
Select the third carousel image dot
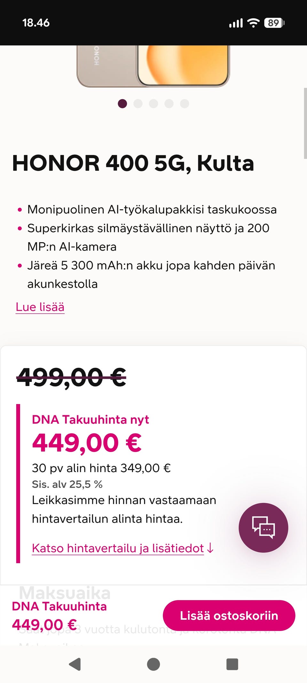(153, 104)
